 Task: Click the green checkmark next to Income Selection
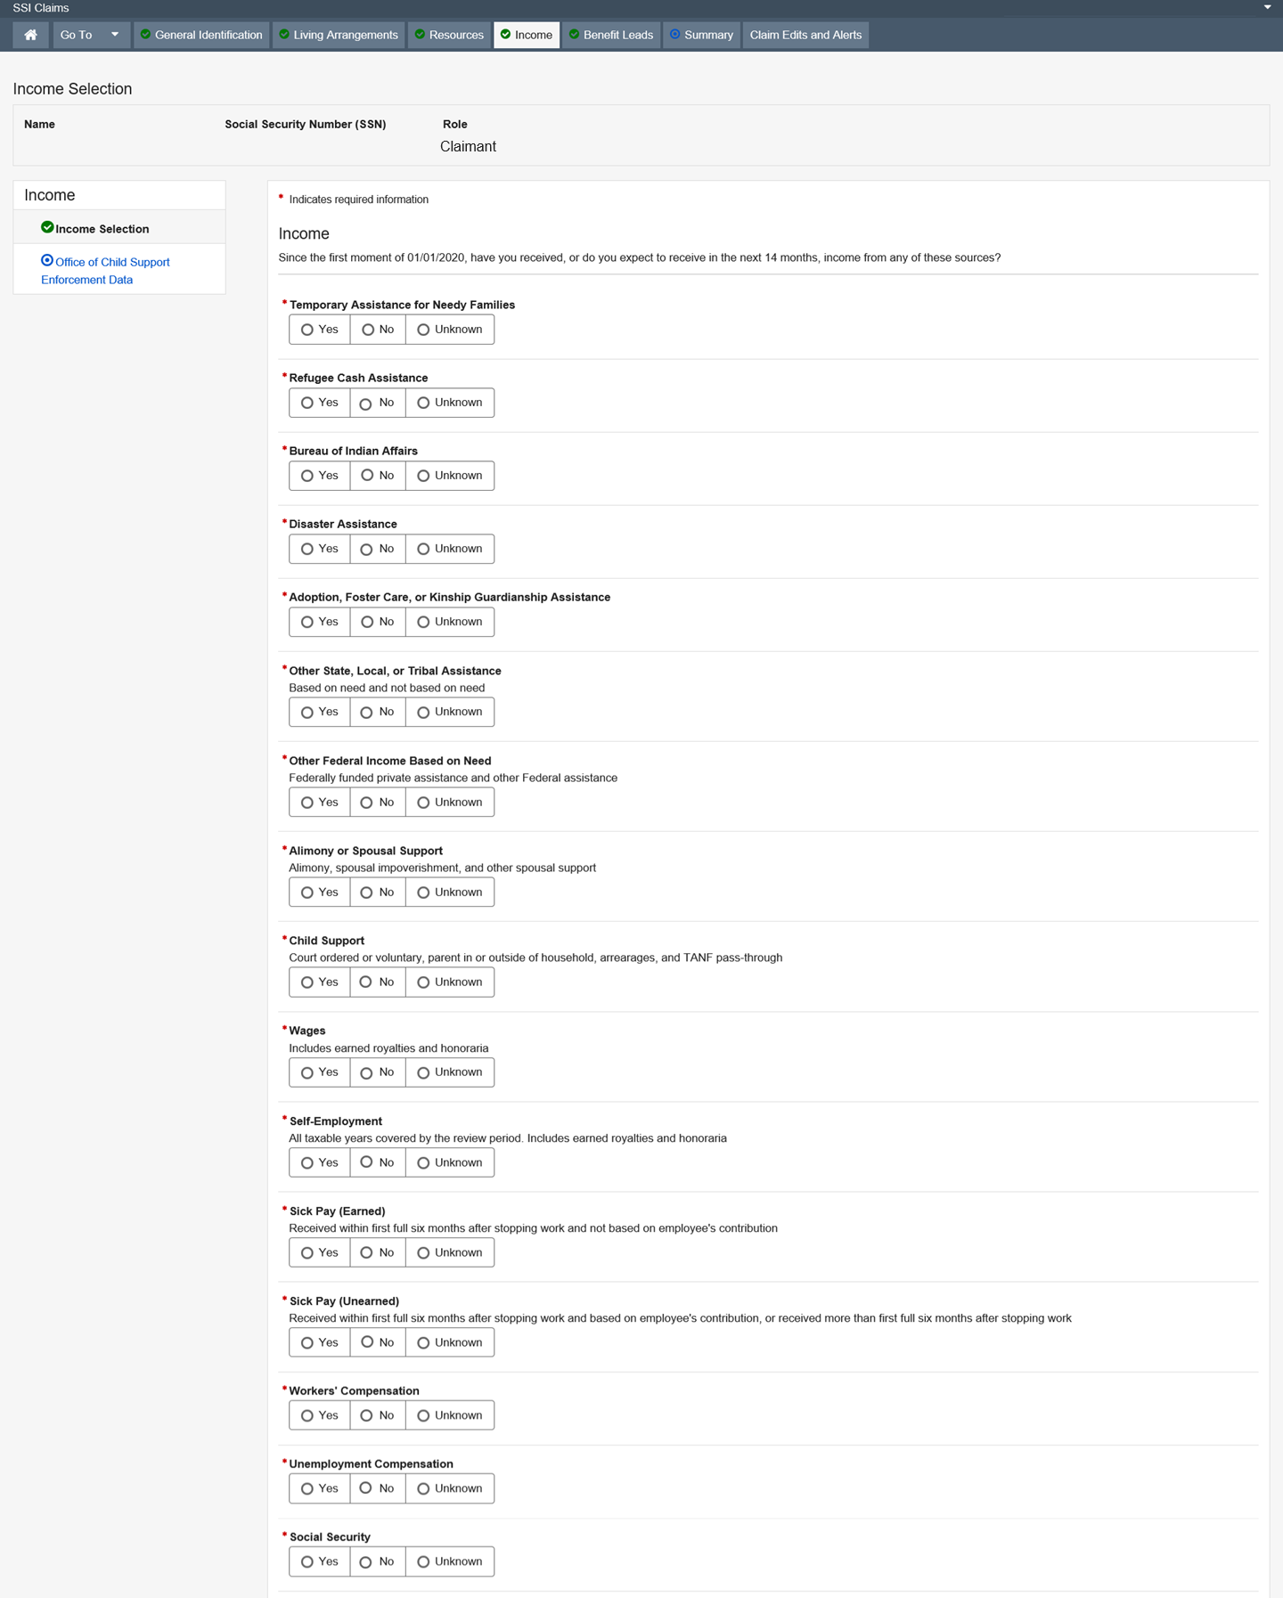click(x=47, y=228)
